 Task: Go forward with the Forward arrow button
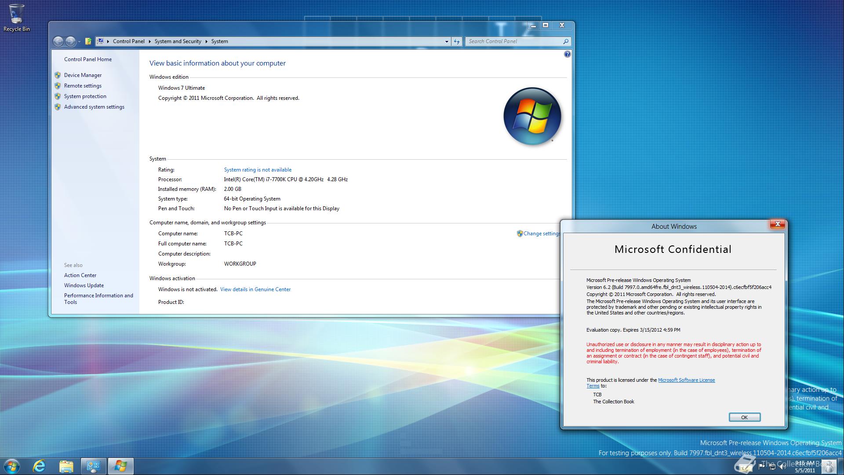[70, 41]
